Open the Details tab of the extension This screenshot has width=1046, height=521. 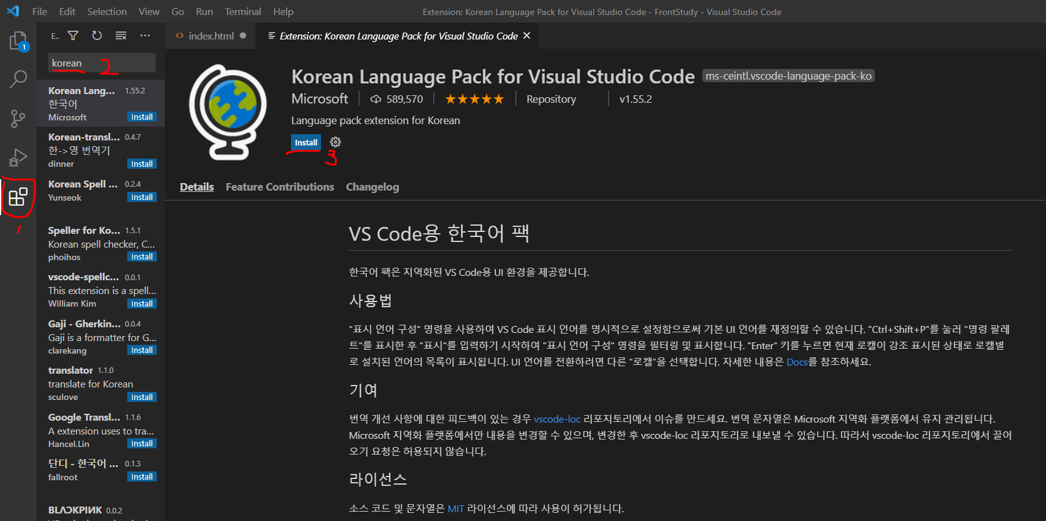click(197, 187)
